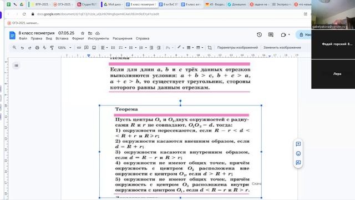Select the Лера participant tile
Image resolution: width=355 pixels, height=200 pixels.
333,74
